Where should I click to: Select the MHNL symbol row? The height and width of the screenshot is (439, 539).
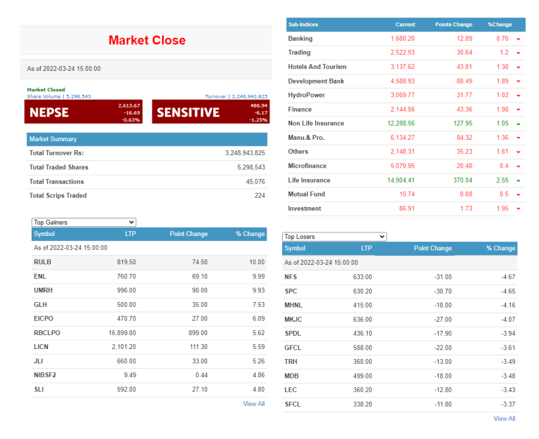coord(400,305)
